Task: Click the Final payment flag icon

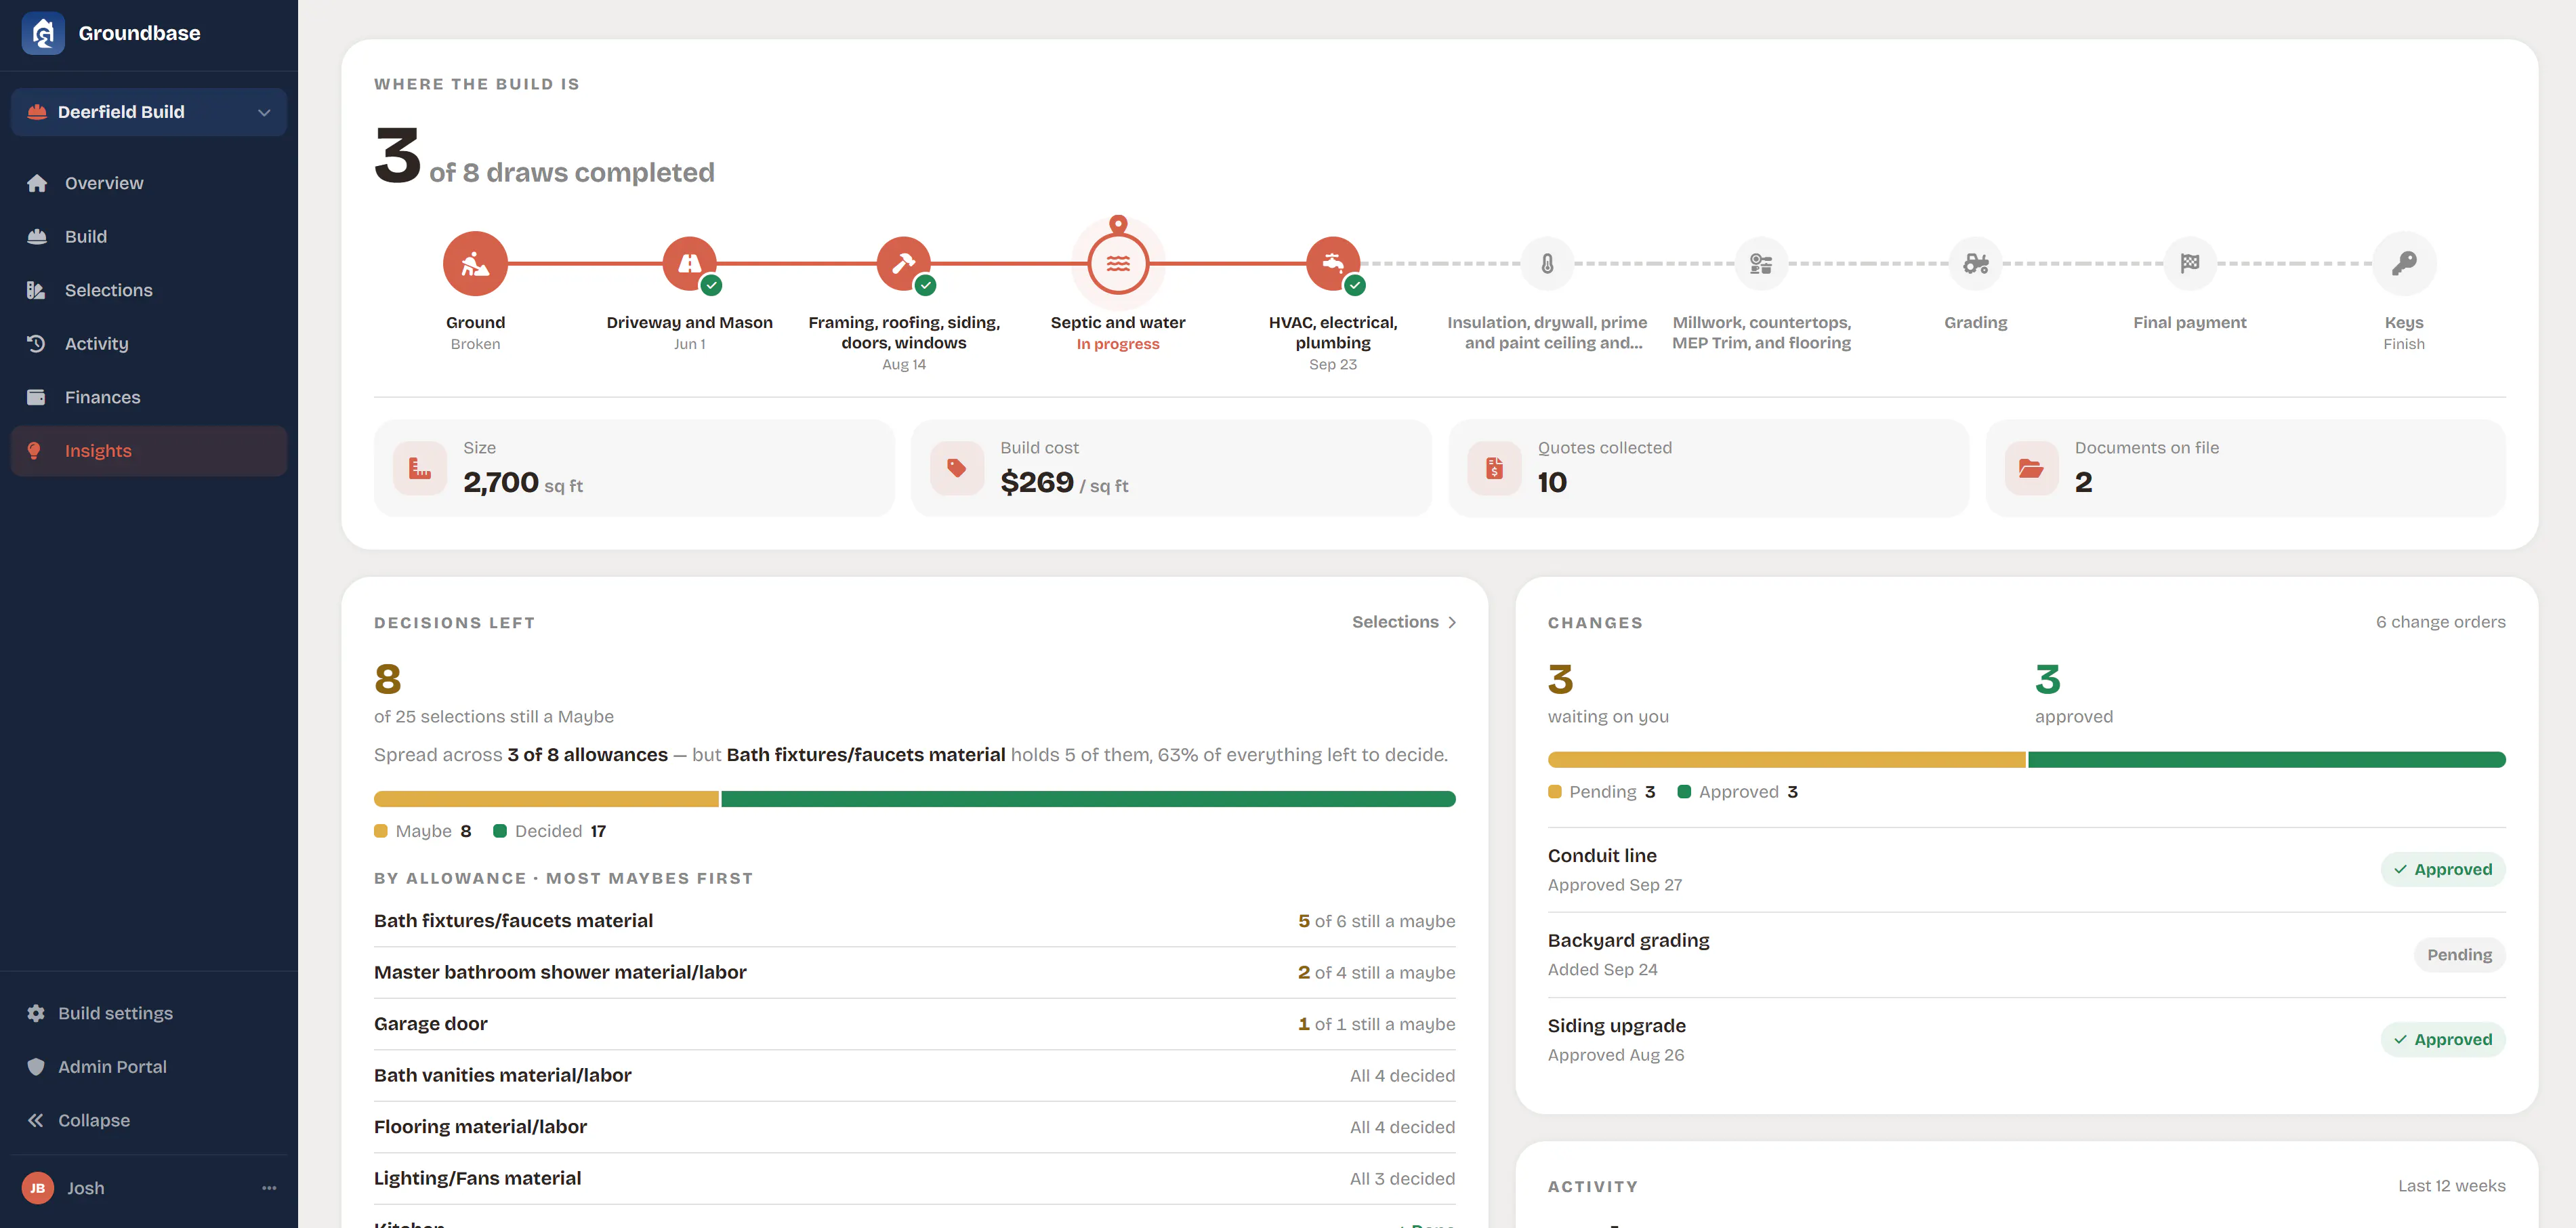Action: pos(2190,264)
